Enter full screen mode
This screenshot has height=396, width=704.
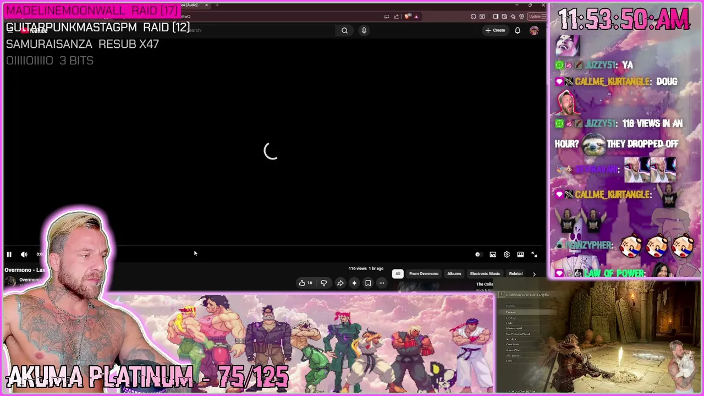pyautogui.click(x=534, y=254)
